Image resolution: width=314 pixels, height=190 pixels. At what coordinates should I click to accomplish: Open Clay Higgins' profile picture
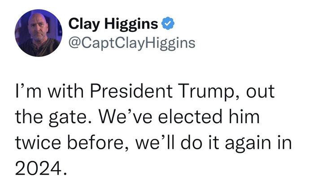(37, 34)
